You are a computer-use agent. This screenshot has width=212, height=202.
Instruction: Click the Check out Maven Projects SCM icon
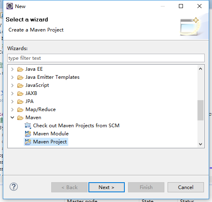click(28, 126)
